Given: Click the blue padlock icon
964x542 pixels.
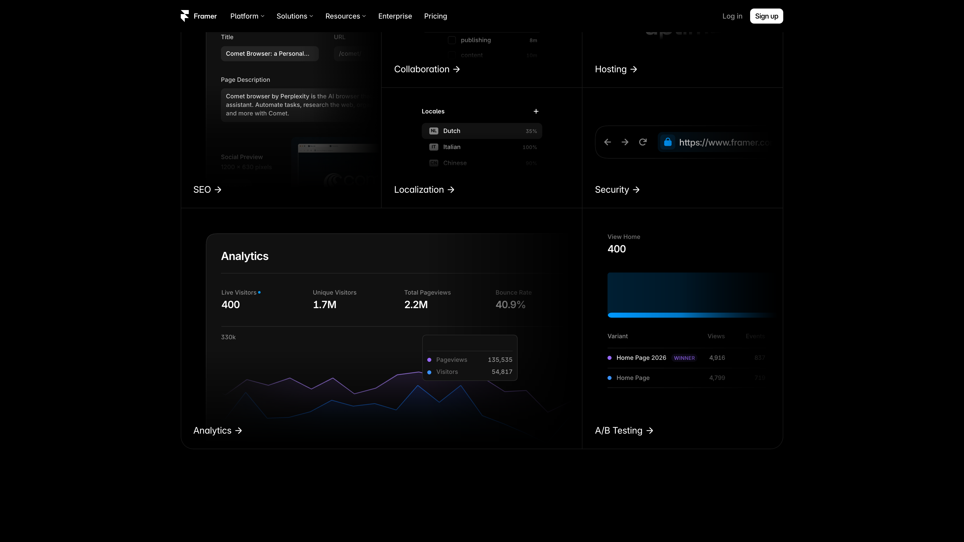Looking at the screenshot, I should [x=668, y=142].
